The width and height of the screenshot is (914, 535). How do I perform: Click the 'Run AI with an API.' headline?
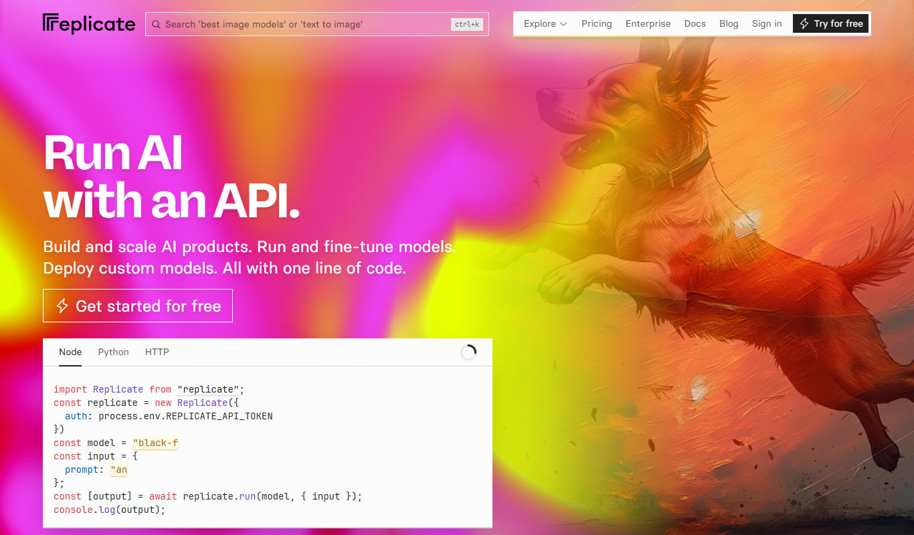pyautogui.click(x=171, y=176)
